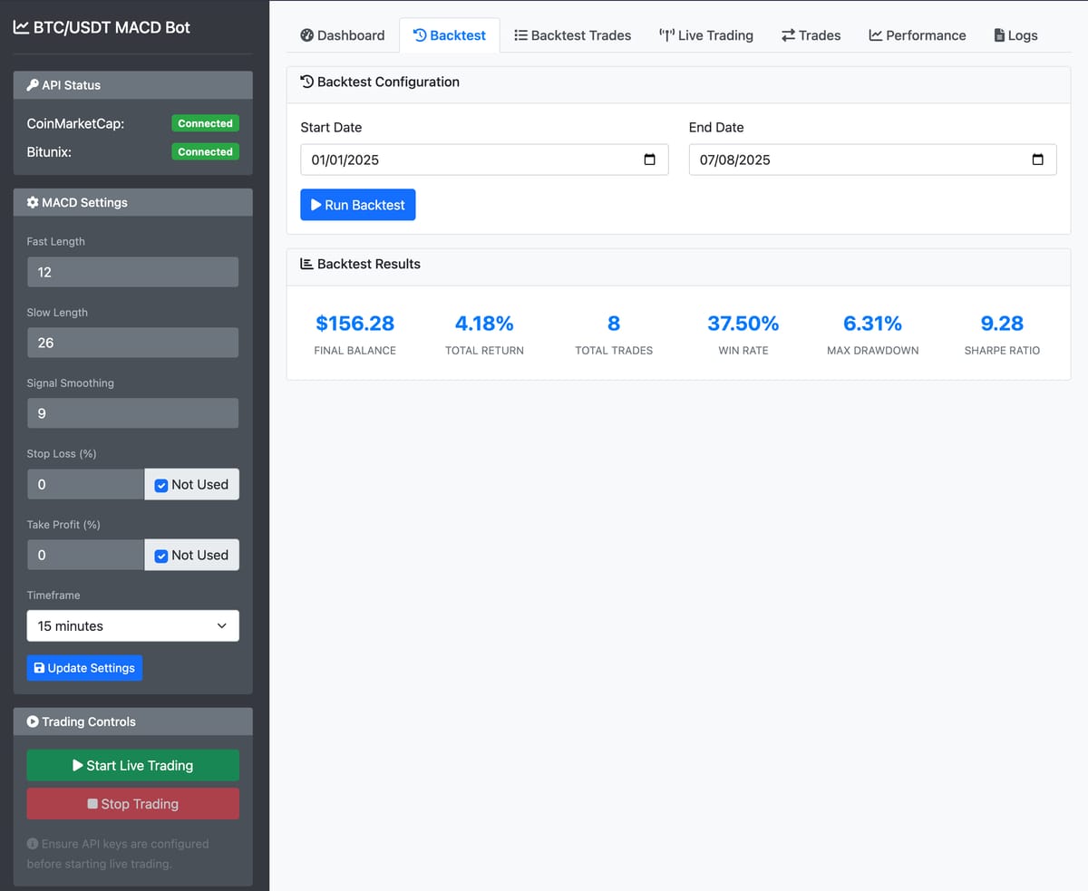Click the End Date field 07/08/2025
The height and width of the screenshot is (891, 1088).
pyautogui.click(x=872, y=160)
